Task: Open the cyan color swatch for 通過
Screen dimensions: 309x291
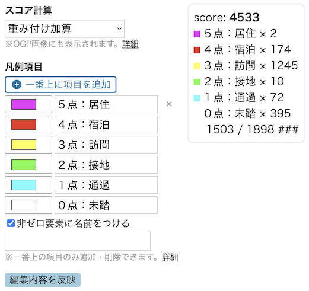Action: pos(28,185)
